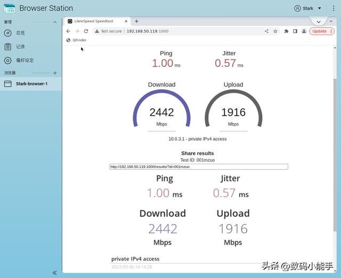Open 偏好设定 preferences
Screen dimensions: 341x278
click(x=31, y=61)
